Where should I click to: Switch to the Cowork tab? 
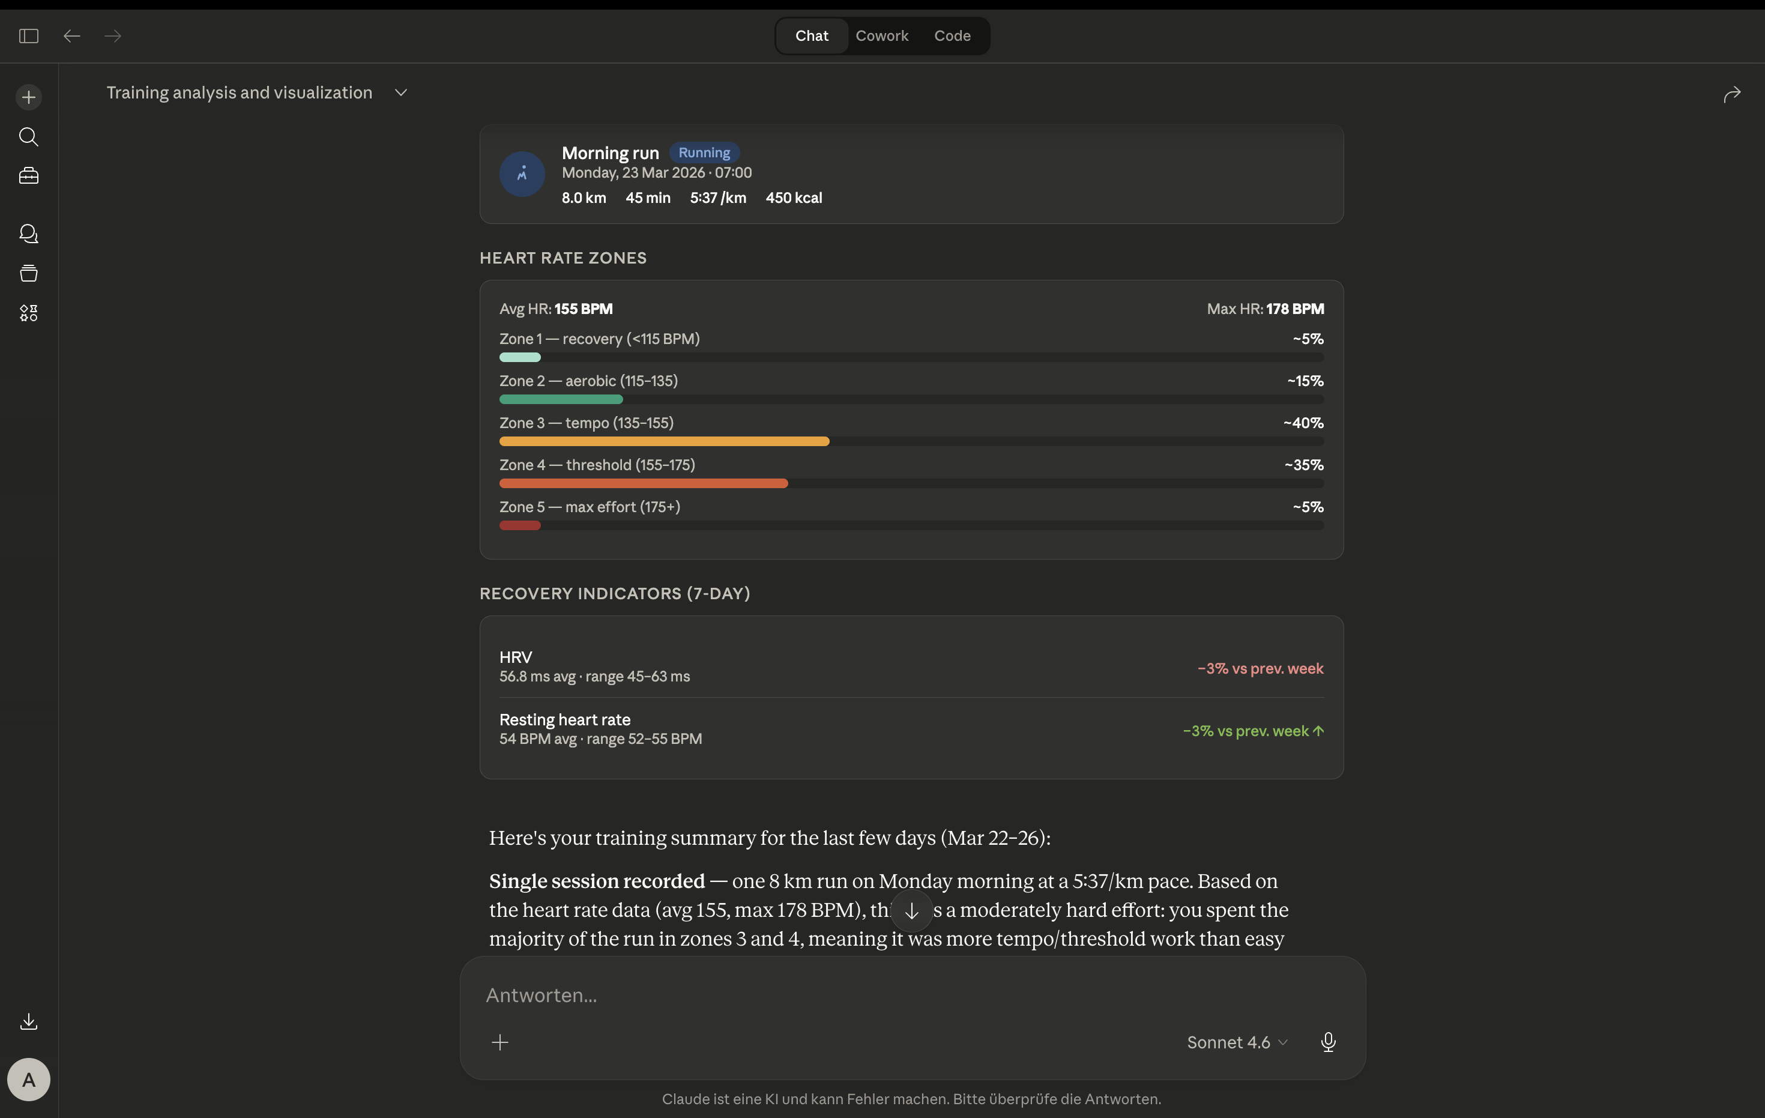coord(881,36)
